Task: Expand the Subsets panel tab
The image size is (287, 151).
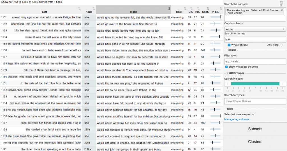Action: click(x=255, y=129)
